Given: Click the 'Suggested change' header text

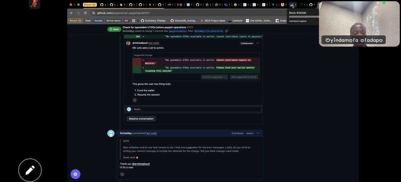Looking at the screenshot, I should coord(143,55).
